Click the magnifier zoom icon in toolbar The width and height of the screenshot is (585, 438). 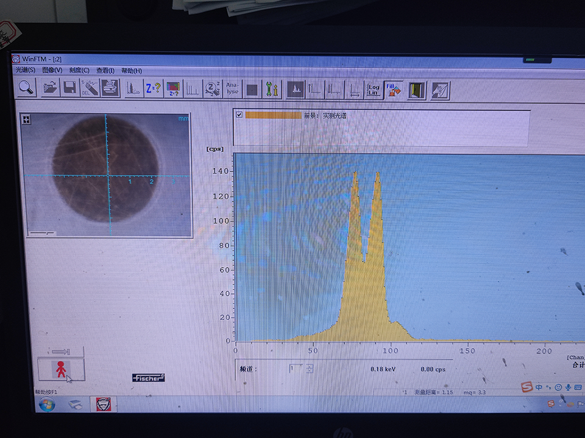coord(26,88)
